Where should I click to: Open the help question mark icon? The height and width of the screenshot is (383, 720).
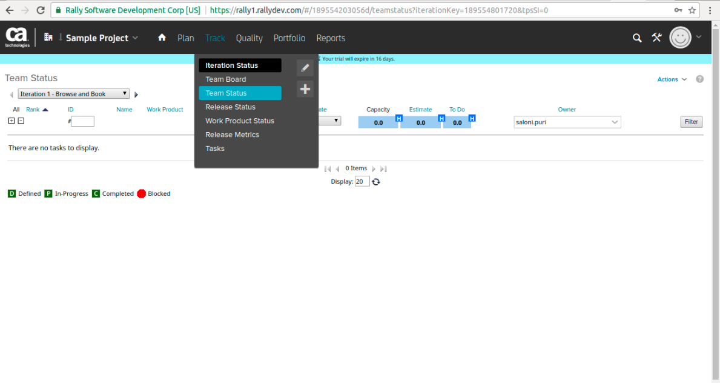[699, 79]
